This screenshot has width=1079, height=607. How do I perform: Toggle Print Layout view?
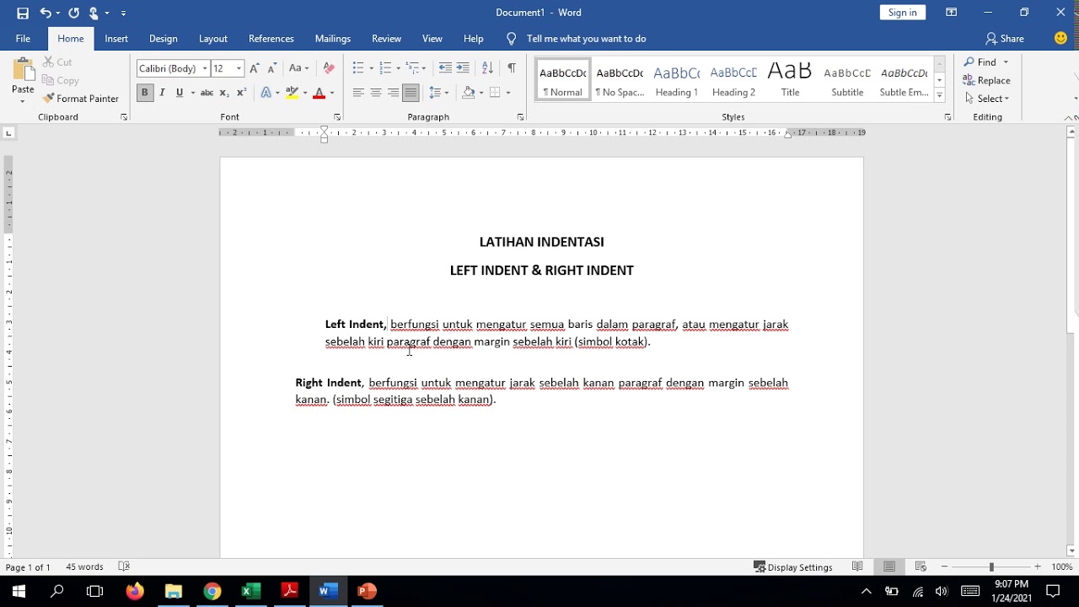(889, 567)
